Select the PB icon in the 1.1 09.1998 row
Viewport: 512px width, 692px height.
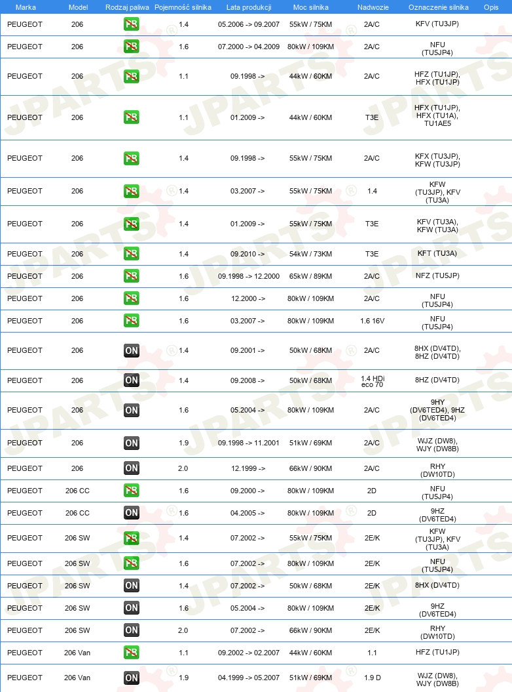click(132, 76)
